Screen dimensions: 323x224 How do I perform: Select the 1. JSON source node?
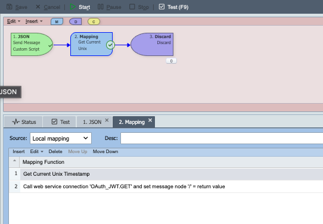point(32,44)
